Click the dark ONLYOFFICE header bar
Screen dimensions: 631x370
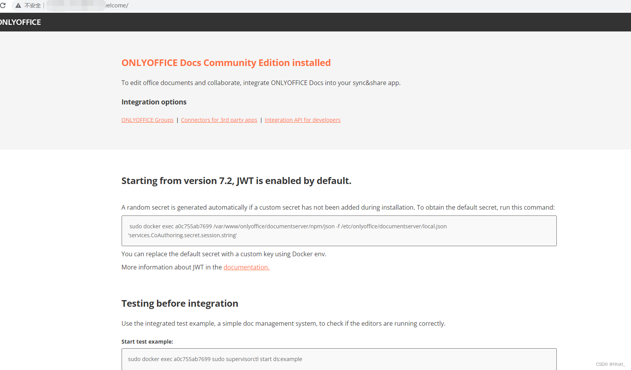[311, 22]
